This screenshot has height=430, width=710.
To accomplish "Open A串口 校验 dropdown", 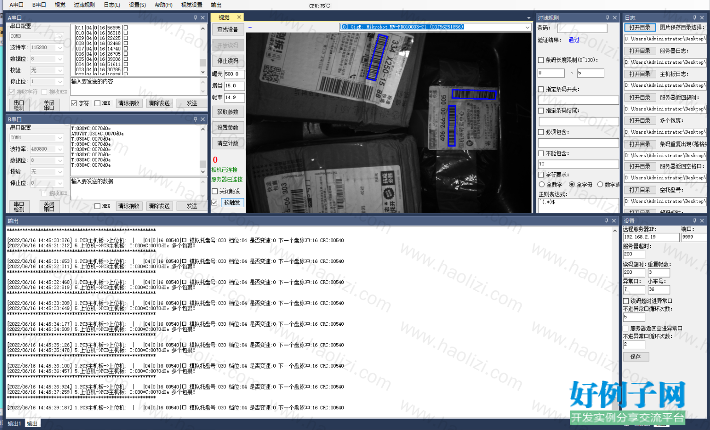I will pyautogui.click(x=60, y=70).
